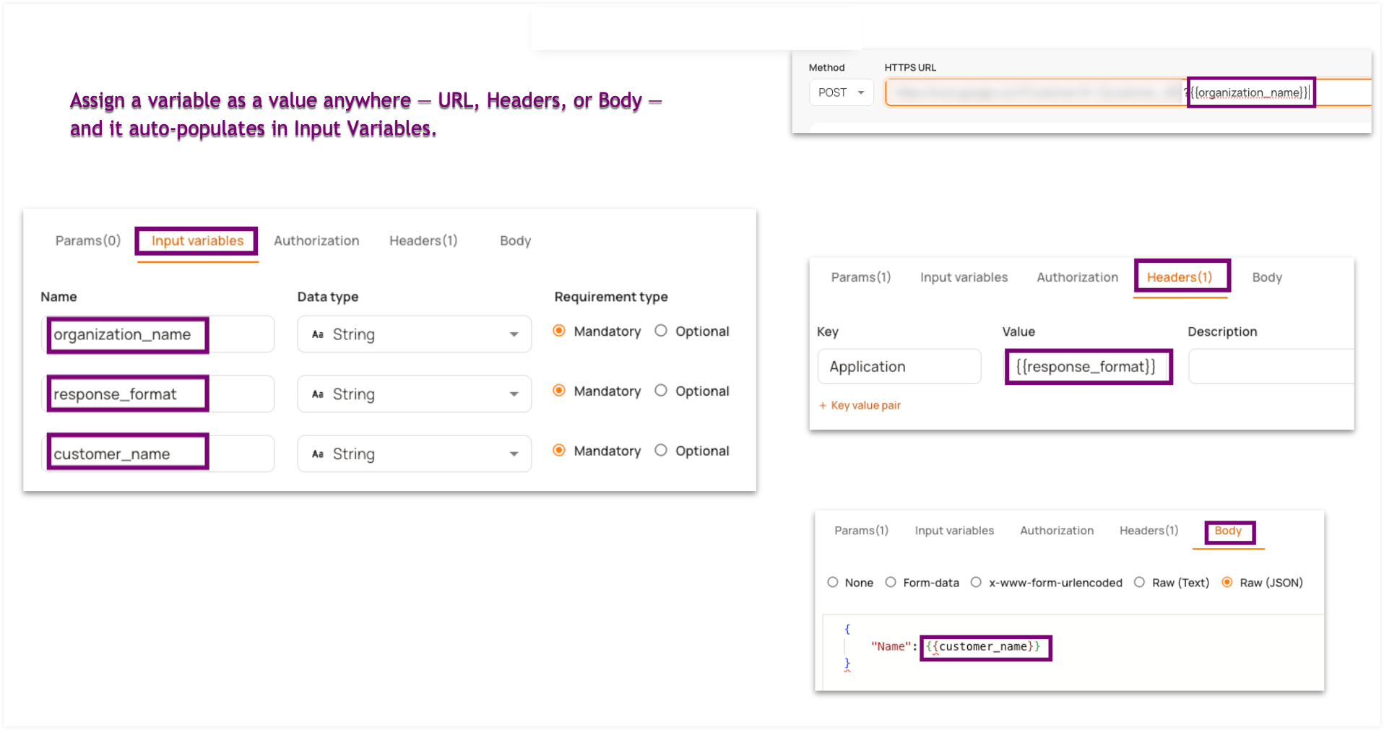
Task: Click the organization_name name field
Action: pyautogui.click(x=158, y=334)
